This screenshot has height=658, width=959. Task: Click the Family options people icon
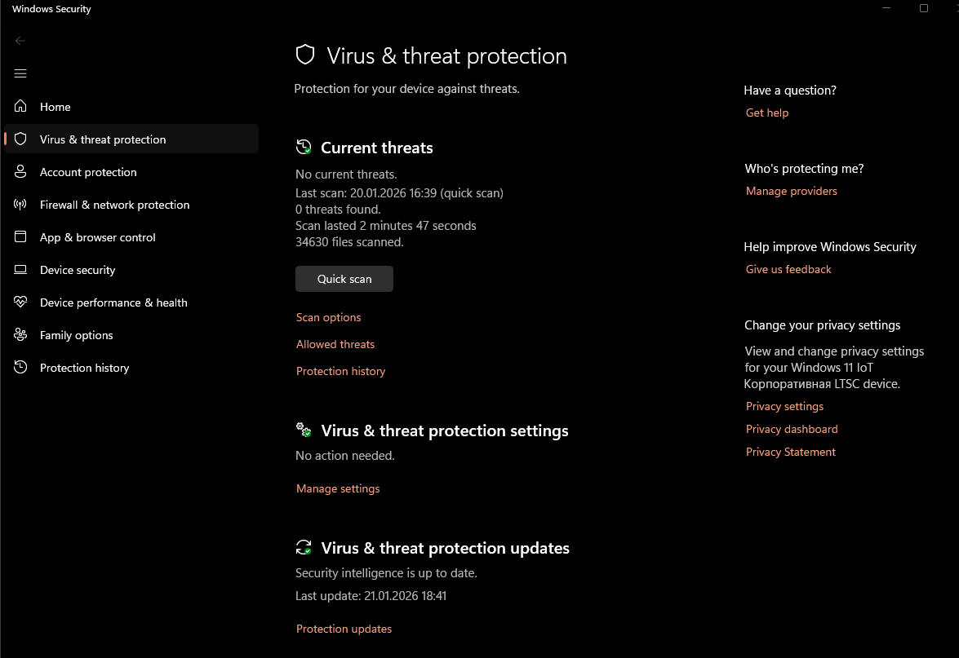pos(21,335)
